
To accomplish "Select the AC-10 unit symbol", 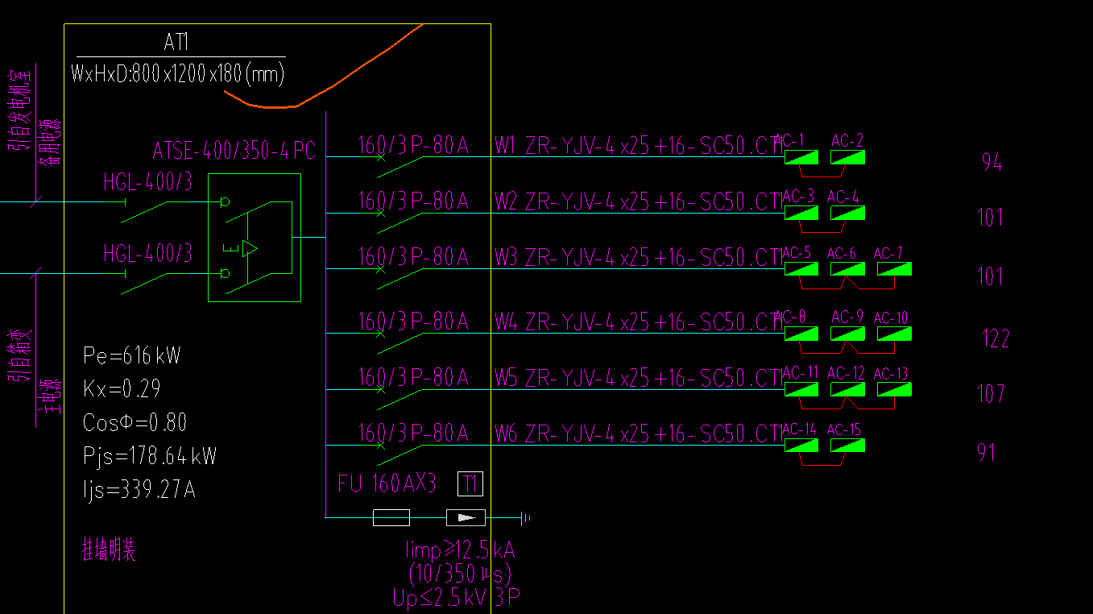I will point(894,334).
